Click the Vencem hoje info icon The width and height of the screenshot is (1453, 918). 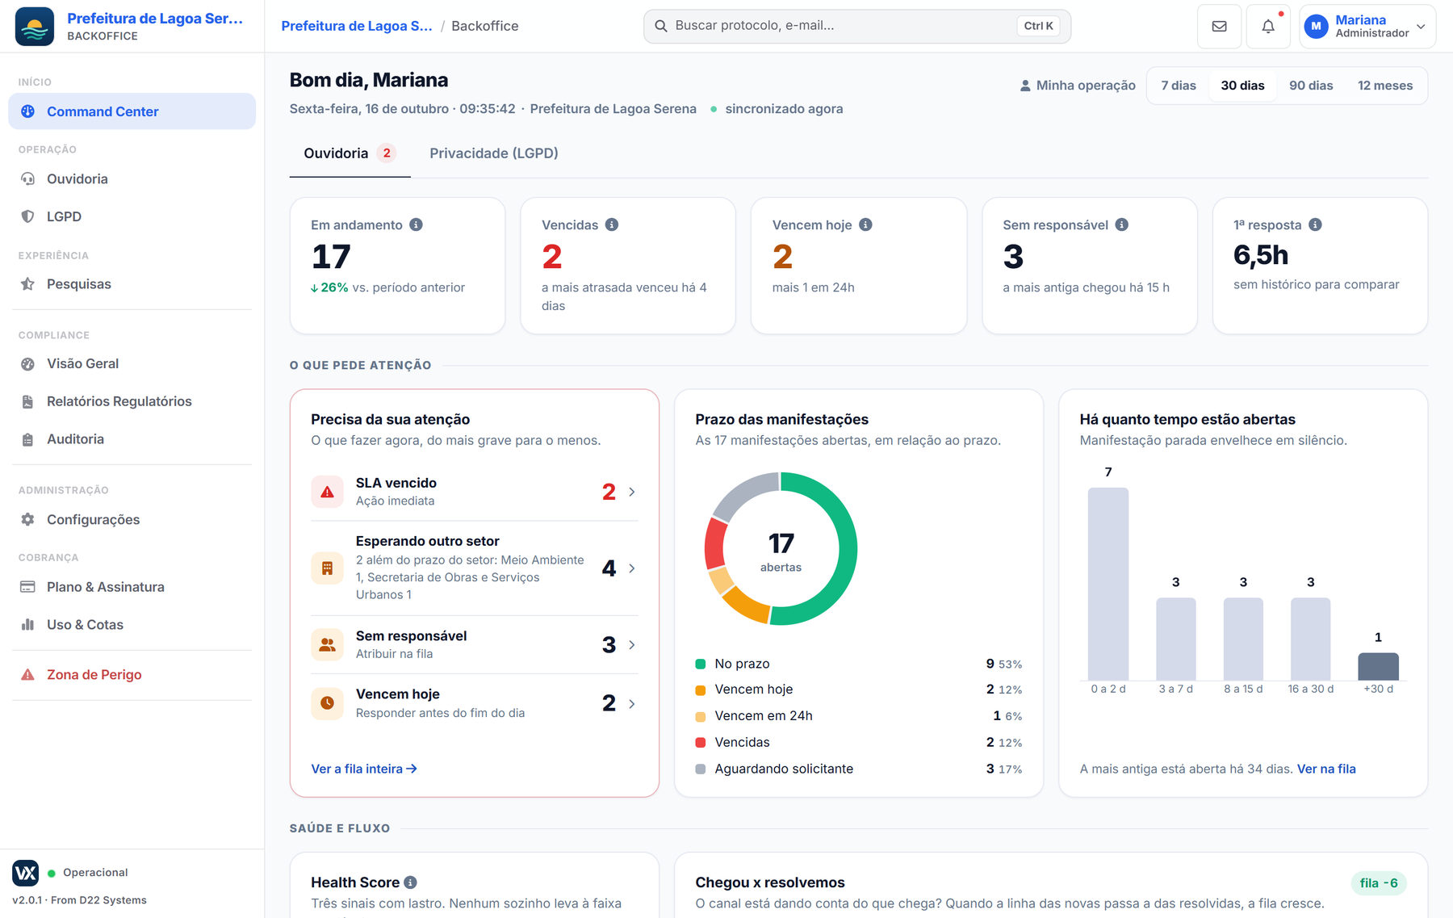pos(865,224)
